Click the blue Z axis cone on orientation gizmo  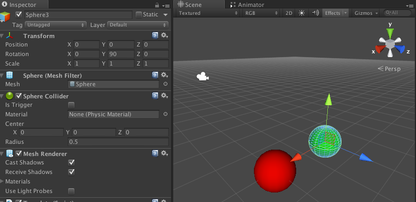(x=400, y=49)
